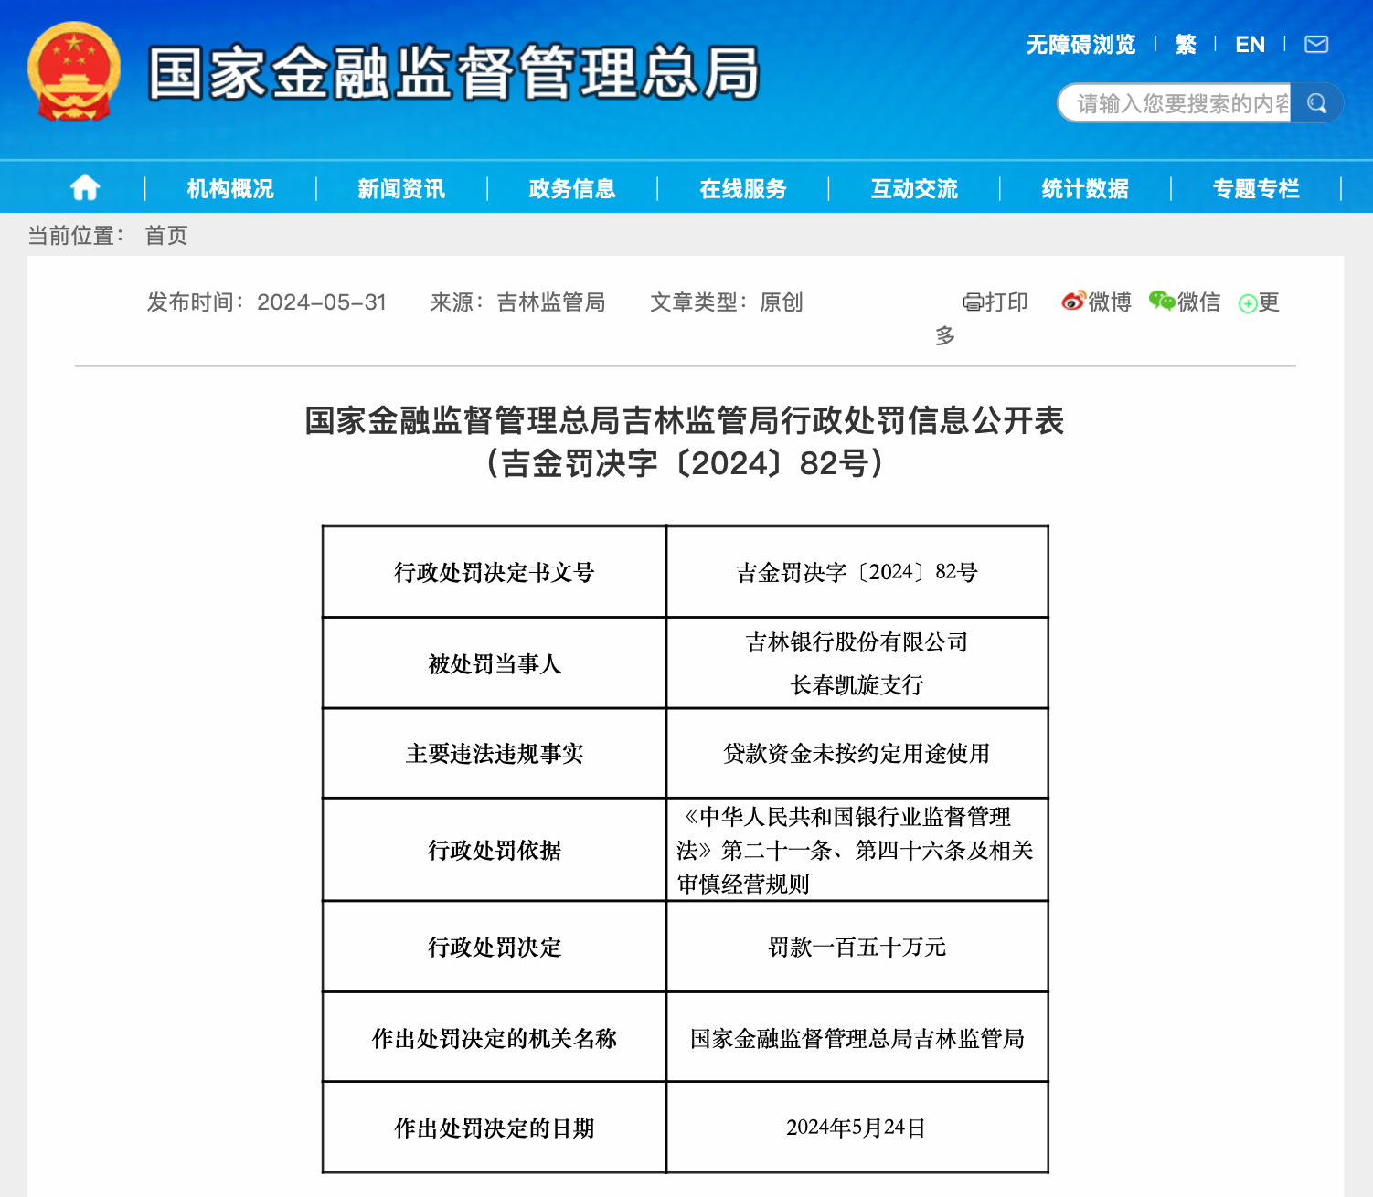Screen dimensions: 1373x1197
Task: Click the 首页 breadcrumb link
Action: pyautogui.click(x=166, y=236)
